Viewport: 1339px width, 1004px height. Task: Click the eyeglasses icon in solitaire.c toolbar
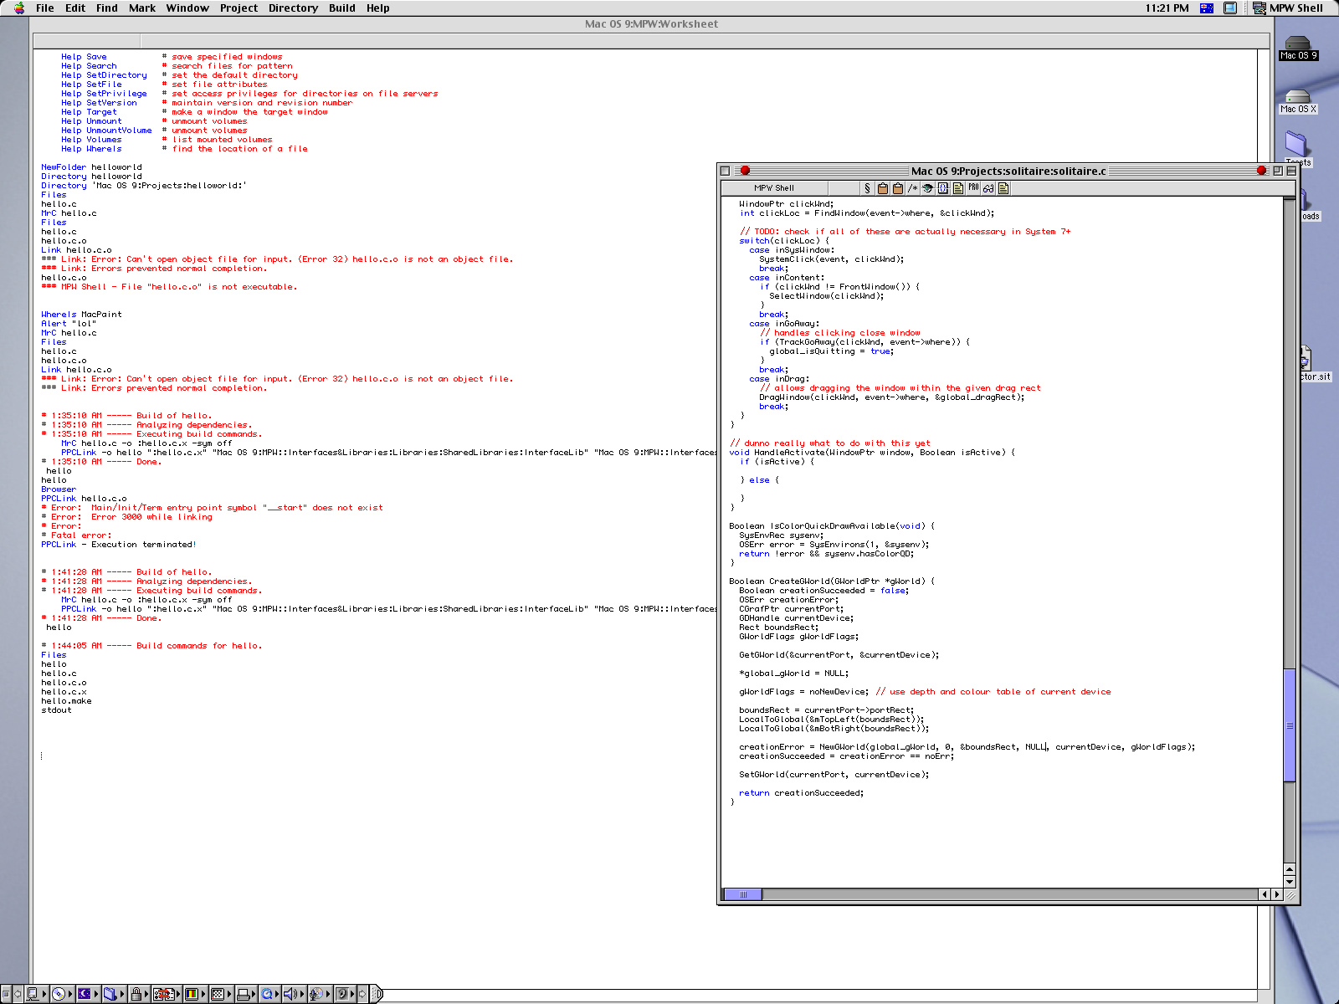tap(988, 188)
